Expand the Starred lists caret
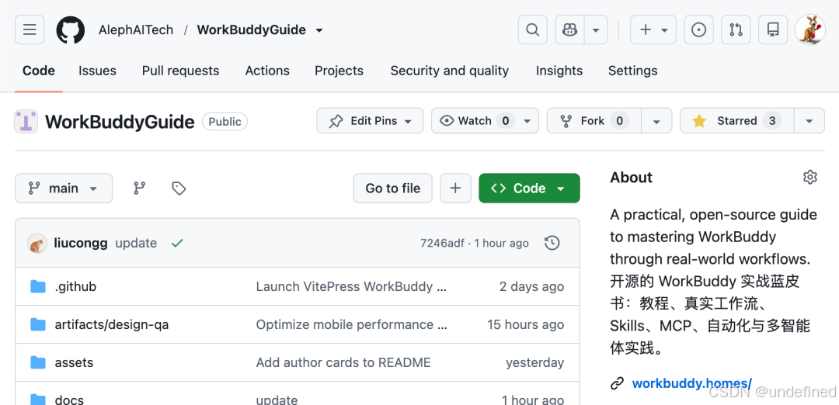Screen dimensions: 839x405 tap(809, 121)
